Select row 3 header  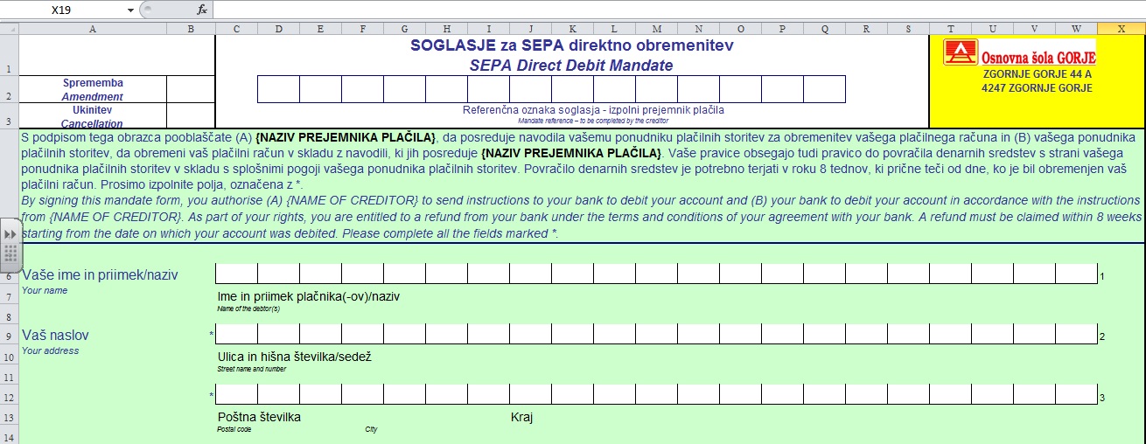9,116
